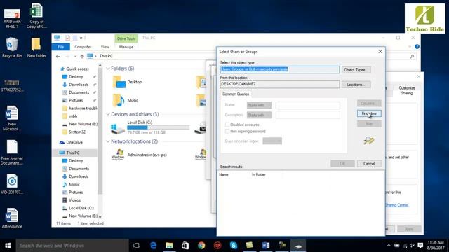The height and width of the screenshot is (252, 449).
Task: Show hidden system tray icons chevron
Action: coord(389,246)
